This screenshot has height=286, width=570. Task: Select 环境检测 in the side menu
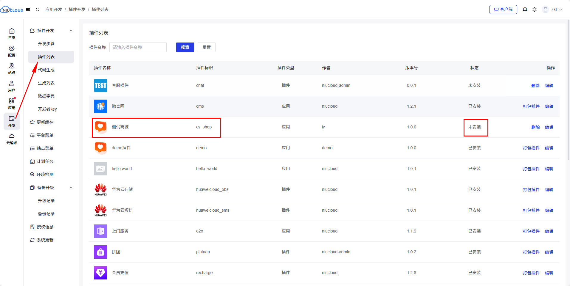tap(45, 175)
